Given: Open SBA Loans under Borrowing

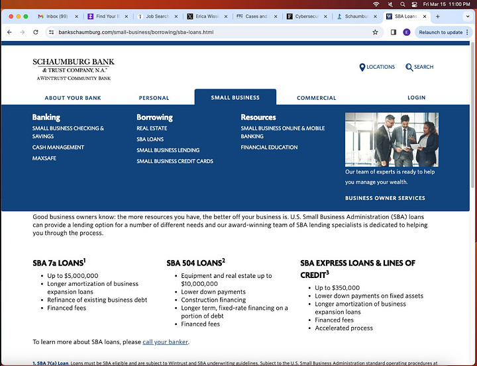Looking at the screenshot, I should click(x=150, y=139).
